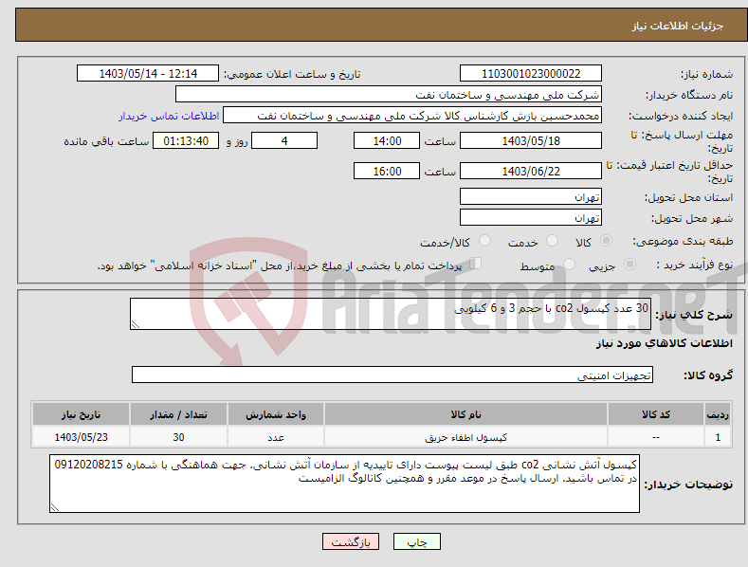Screen dimensions: 748x567
Task: Open the اطلاعات تماس خریدار link
Action: pyautogui.click(x=169, y=116)
